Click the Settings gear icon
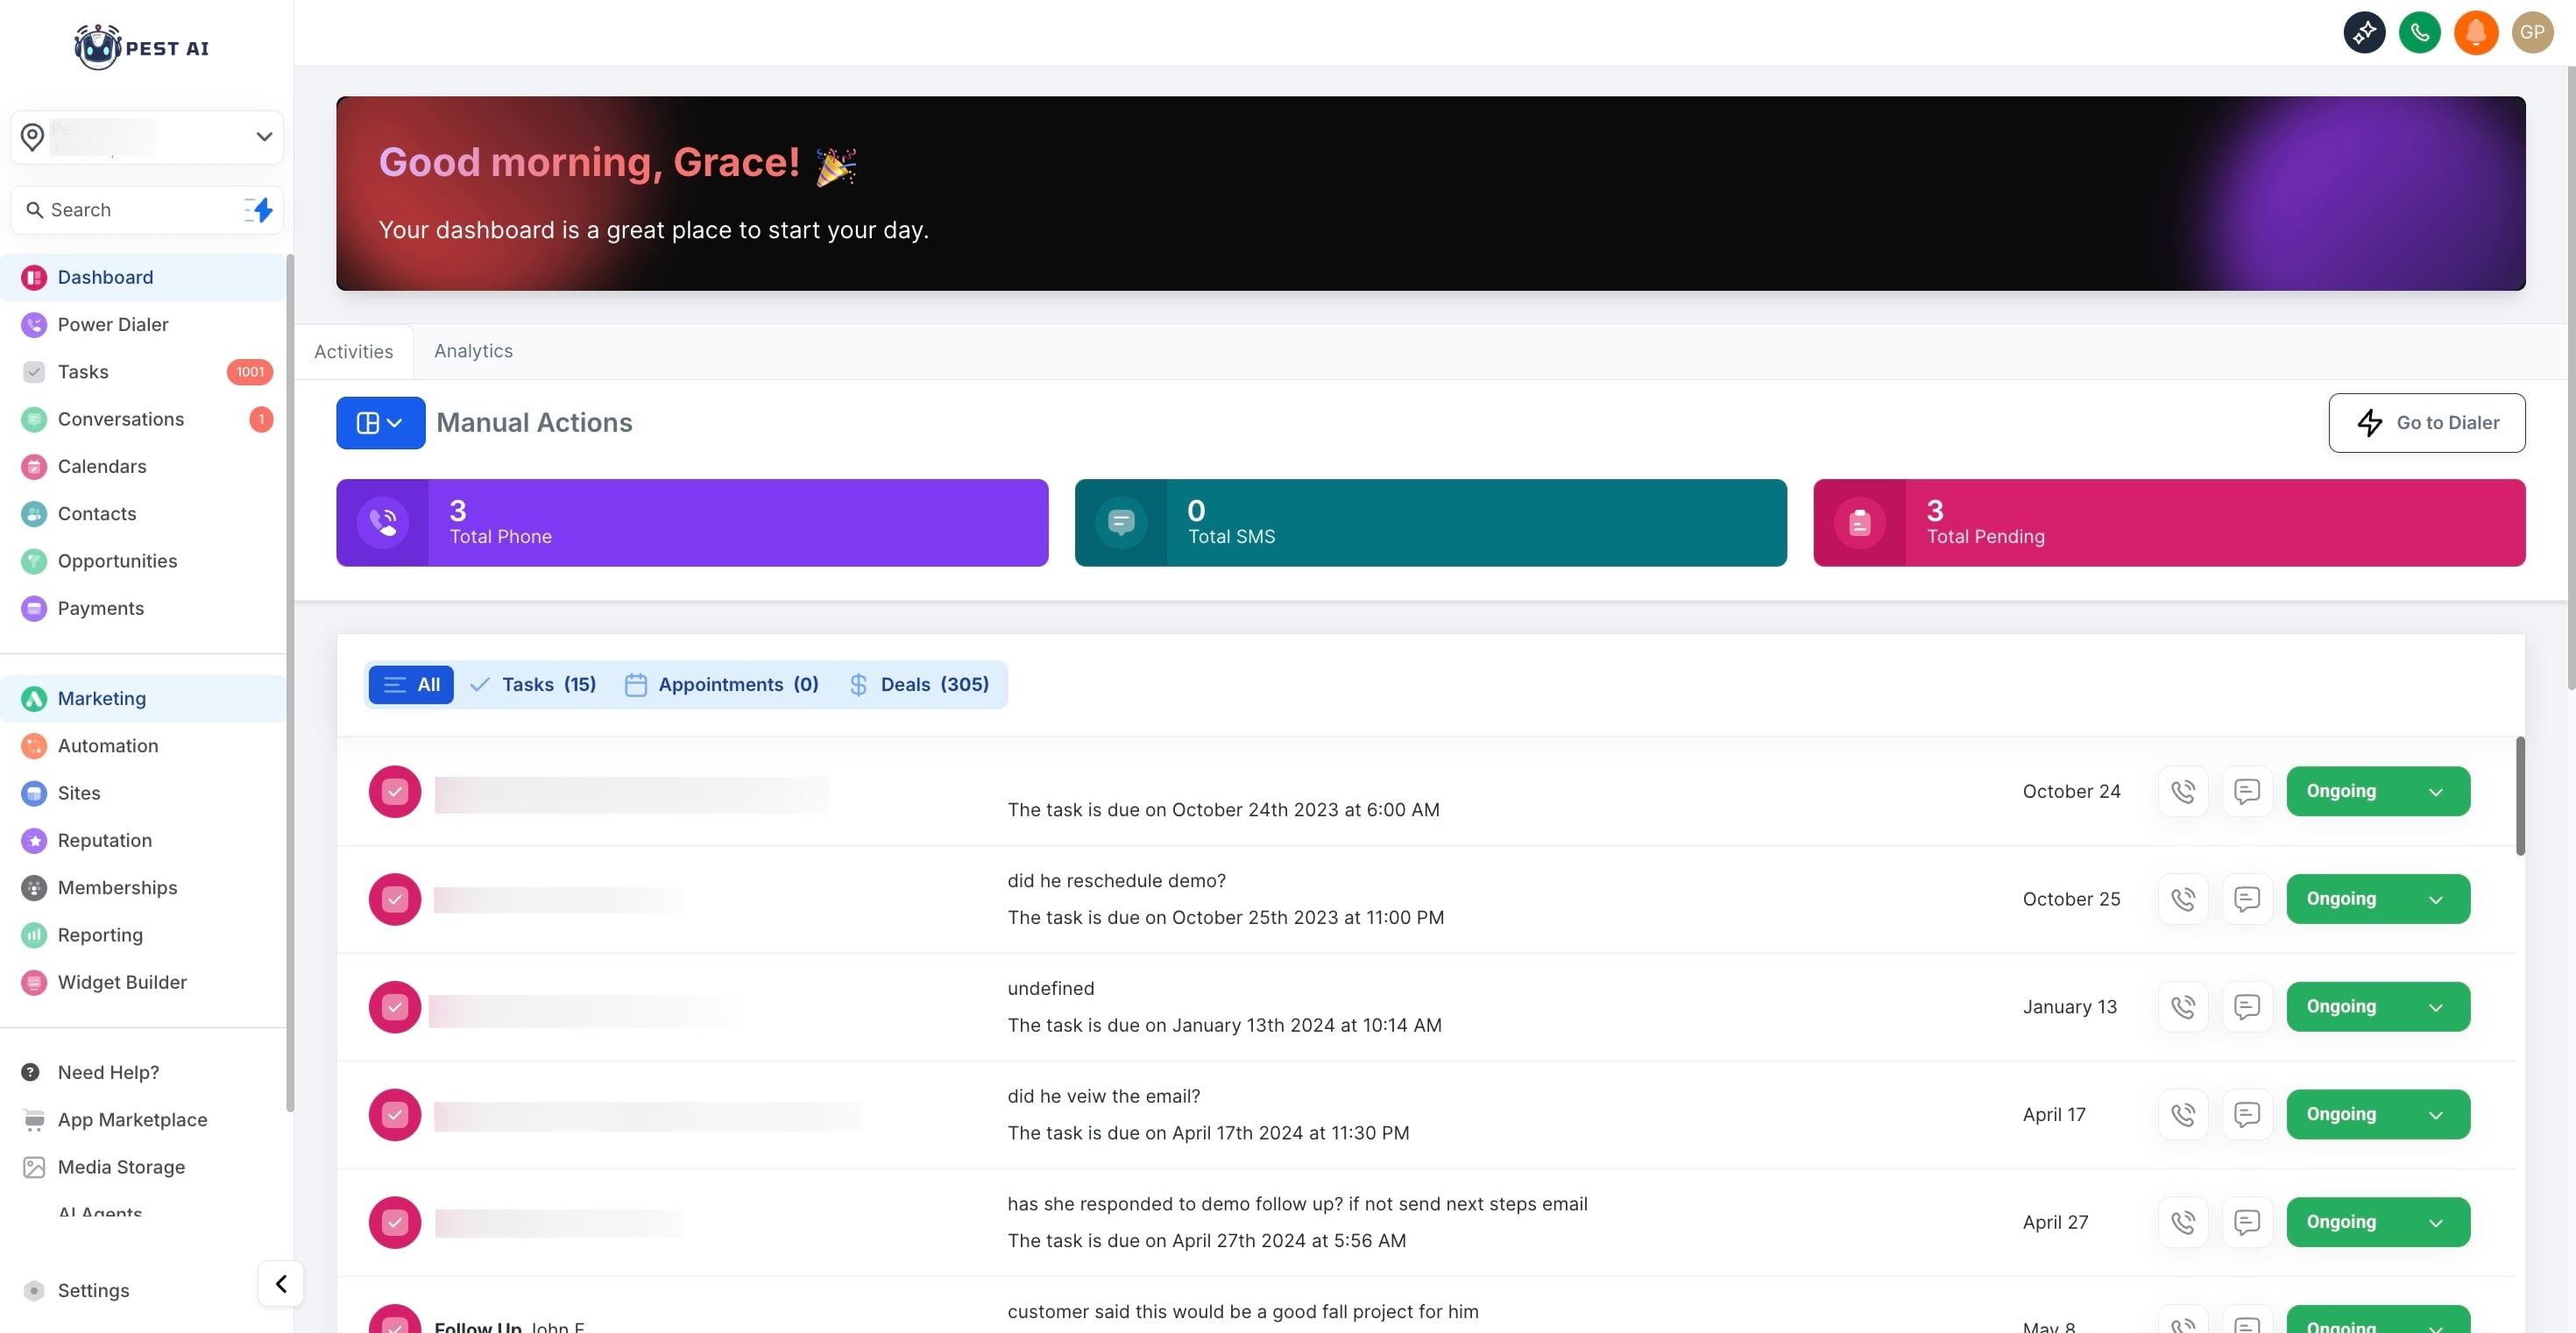This screenshot has height=1333, width=2576. coord(34,1290)
